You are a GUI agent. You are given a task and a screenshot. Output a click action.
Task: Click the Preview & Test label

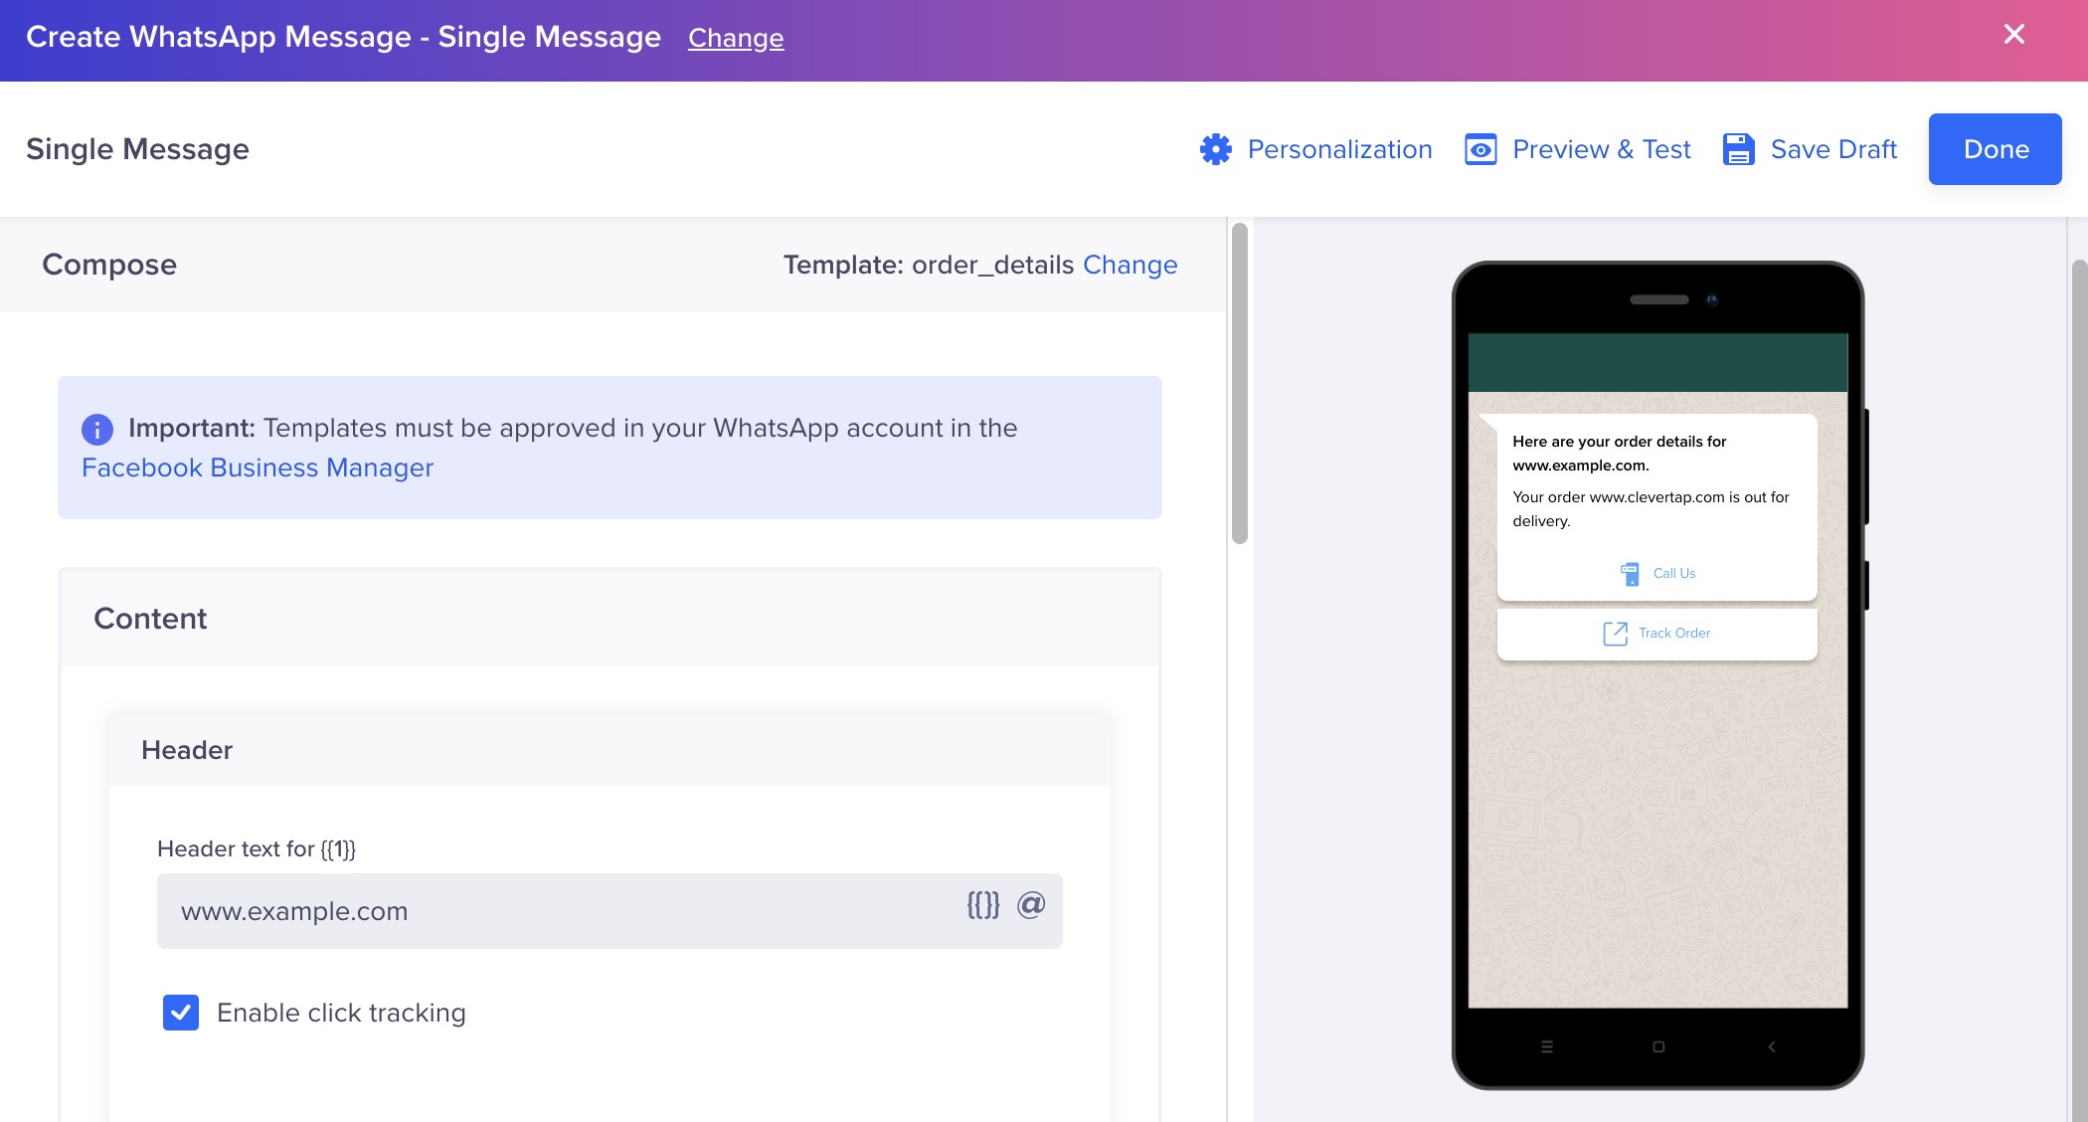pos(1601,149)
